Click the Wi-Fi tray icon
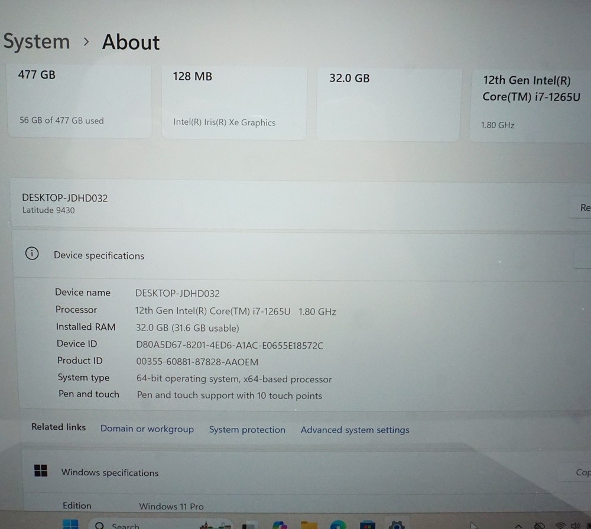This screenshot has width=591, height=529. pyautogui.click(x=560, y=525)
